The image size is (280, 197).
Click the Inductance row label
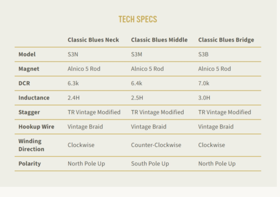click(x=34, y=98)
